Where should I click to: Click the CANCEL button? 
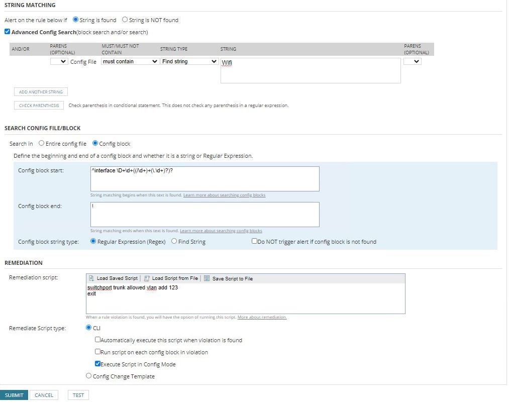click(x=44, y=395)
